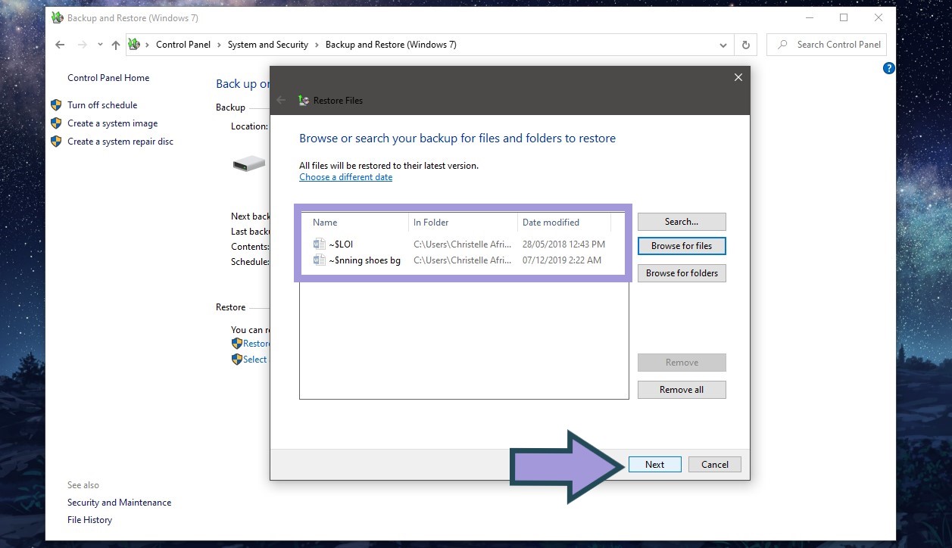952x548 pixels.
Task: Click the Restore Files wizard icon
Action: coord(304,100)
